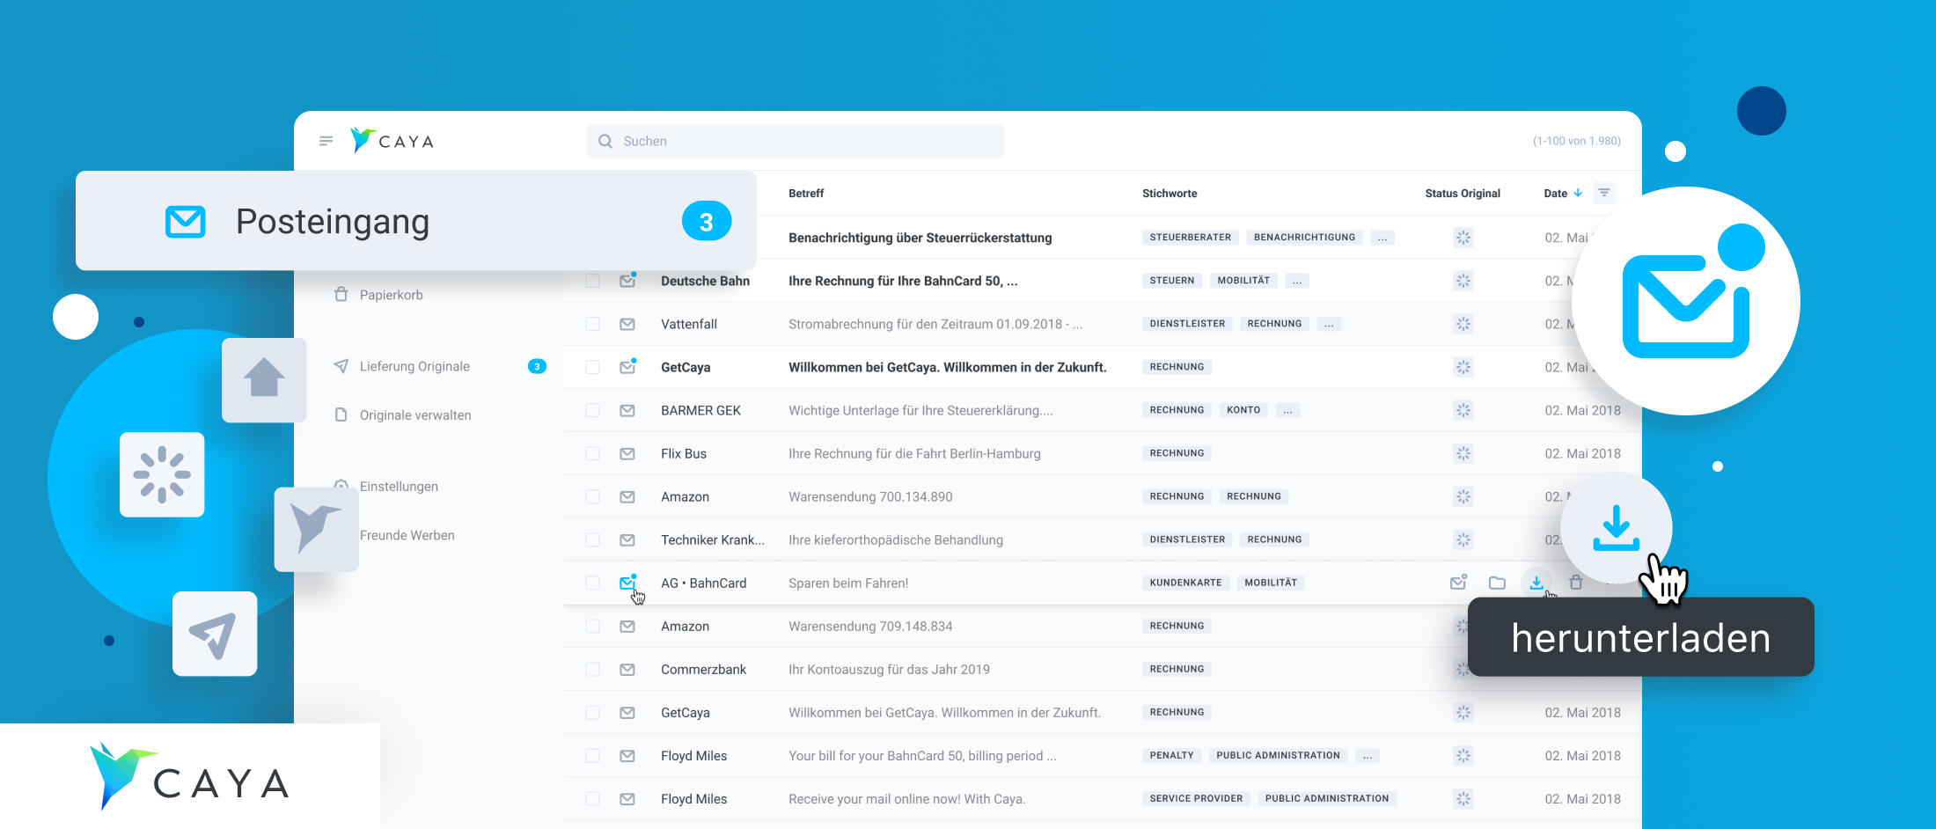
Task: Open mail 'Ihr Kontoauszug für das Jahr 2019'
Action: click(889, 669)
